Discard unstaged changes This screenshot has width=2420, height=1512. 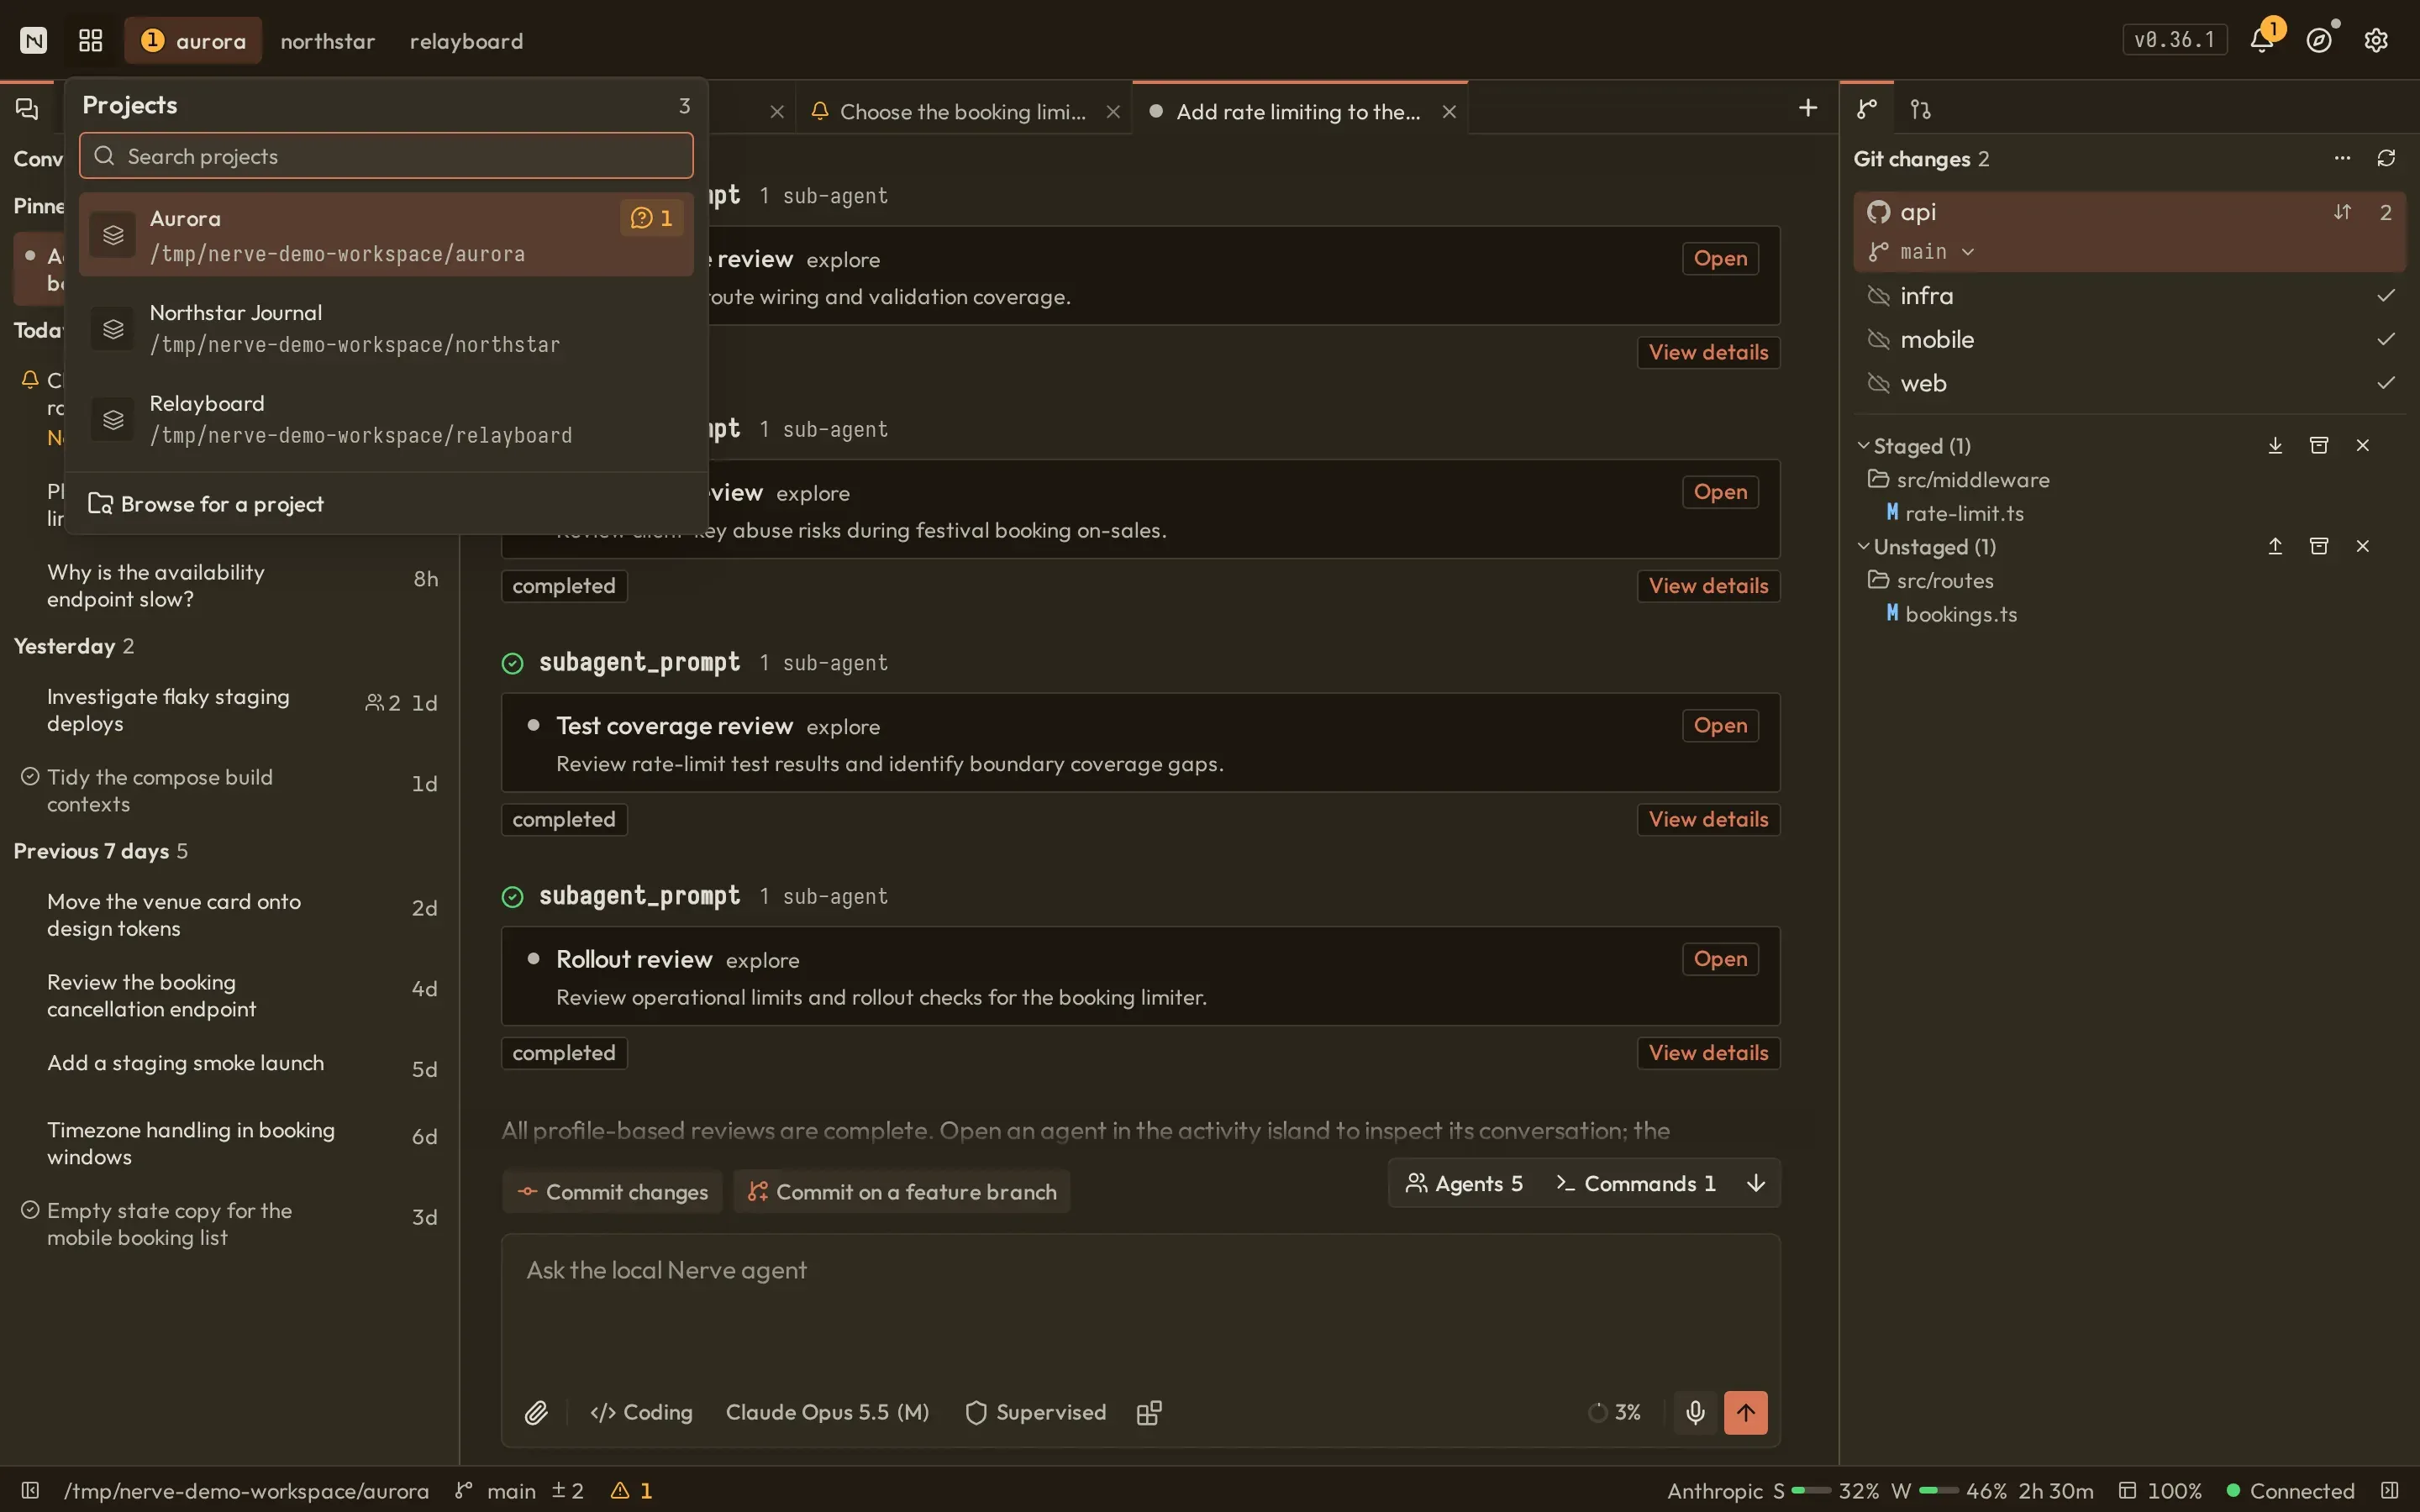pyautogui.click(x=2363, y=546)
